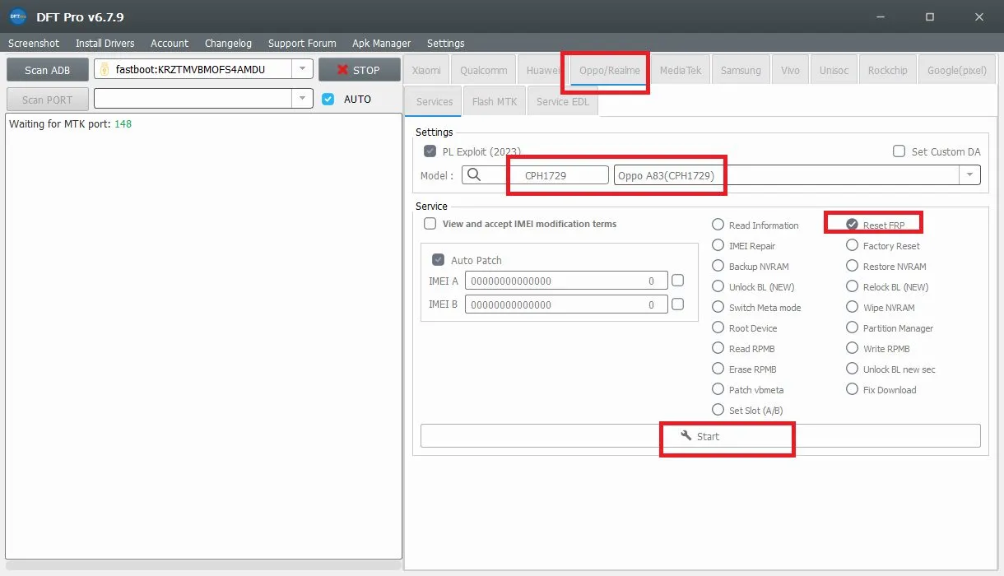Enable the Set Custom DA checkbox

899,151
